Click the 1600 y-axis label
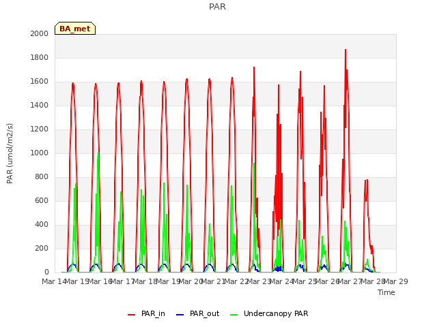Screen dimensions: 437x327 click(40, 82)
